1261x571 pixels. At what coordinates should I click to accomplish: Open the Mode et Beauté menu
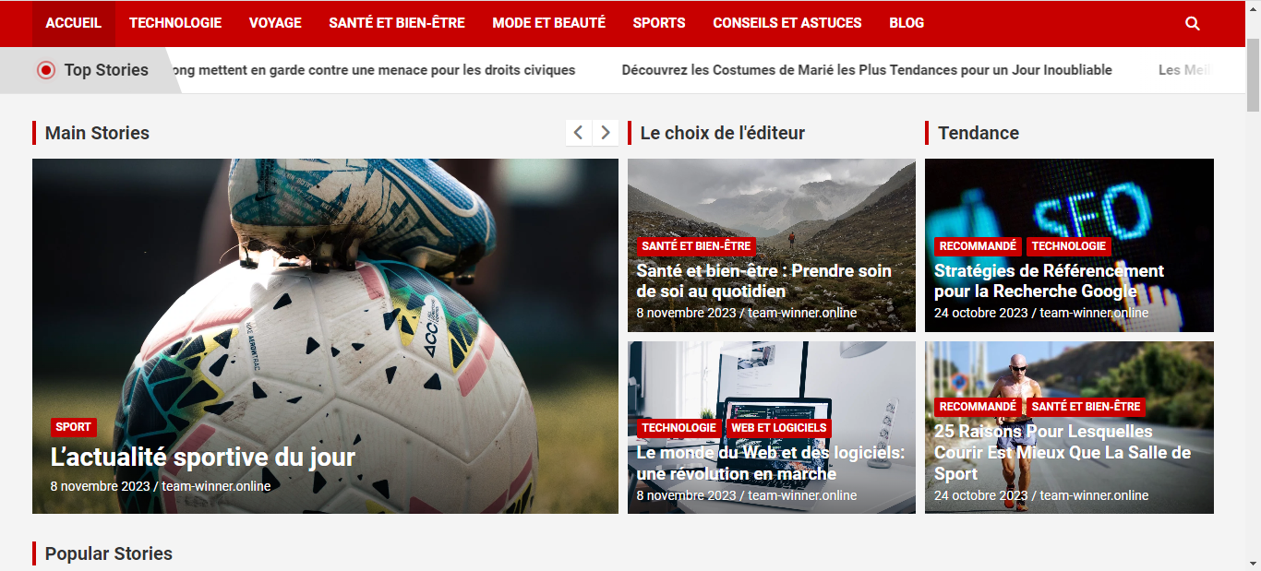point(549,23)
